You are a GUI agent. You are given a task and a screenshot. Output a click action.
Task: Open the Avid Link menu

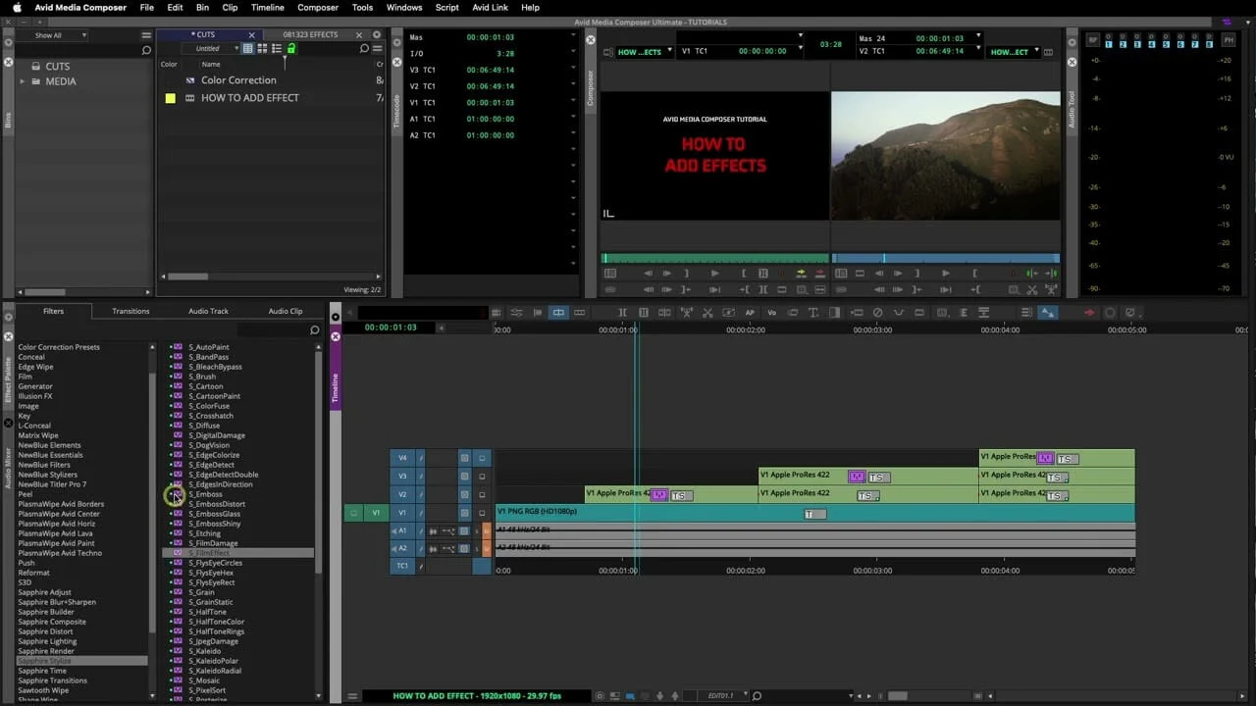(490, 8)
